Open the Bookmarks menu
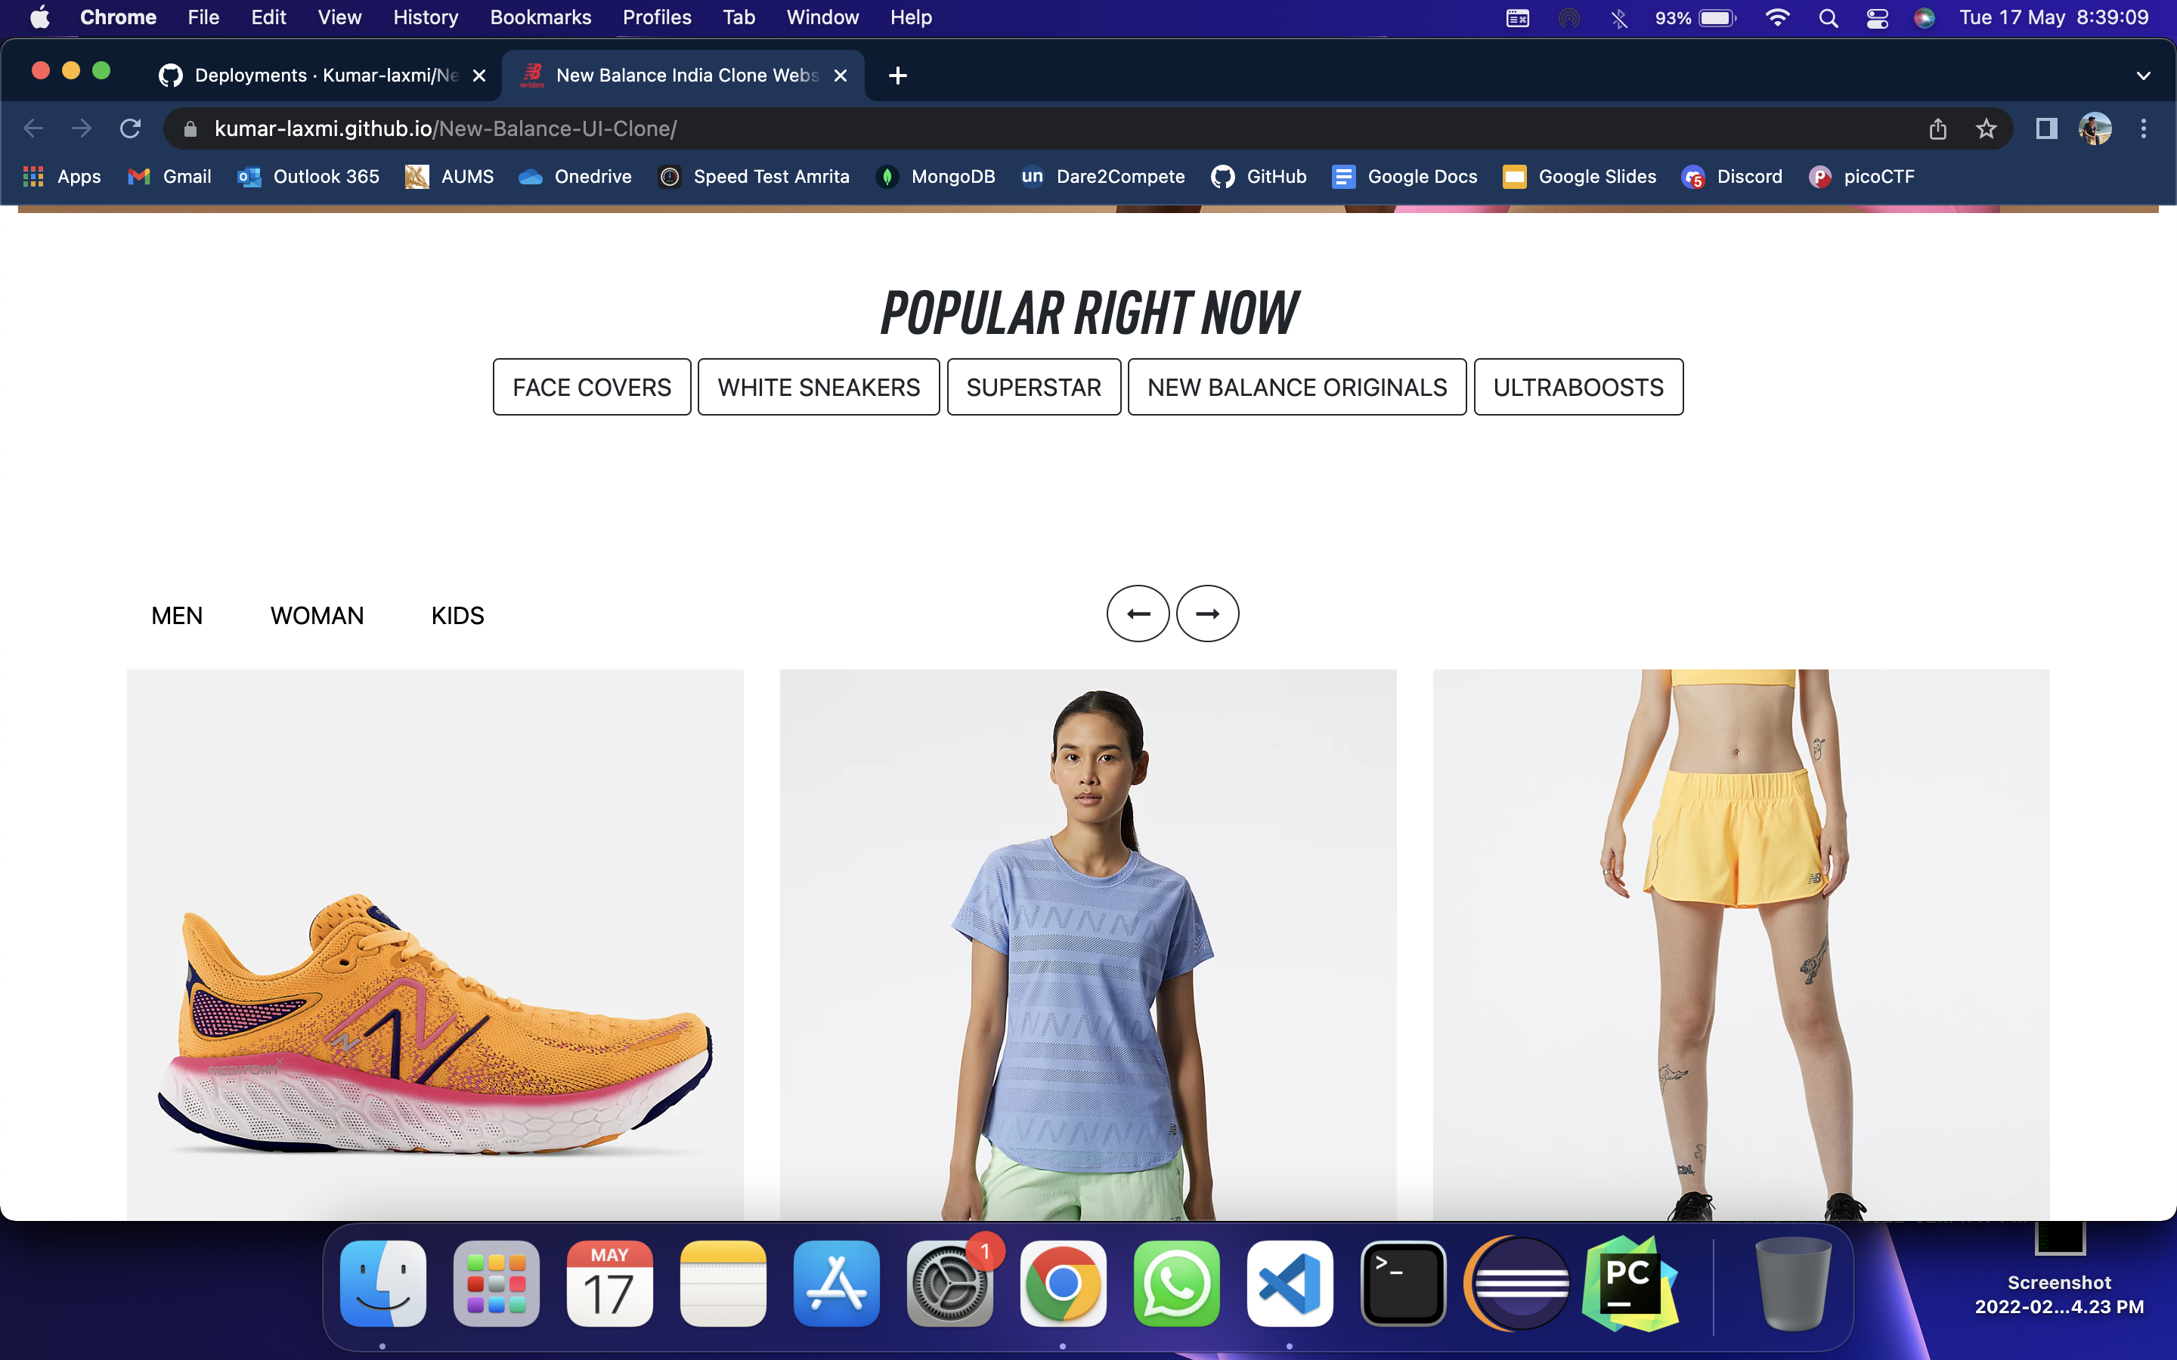The image size is (2177, 1360). (x=540, y=18)
